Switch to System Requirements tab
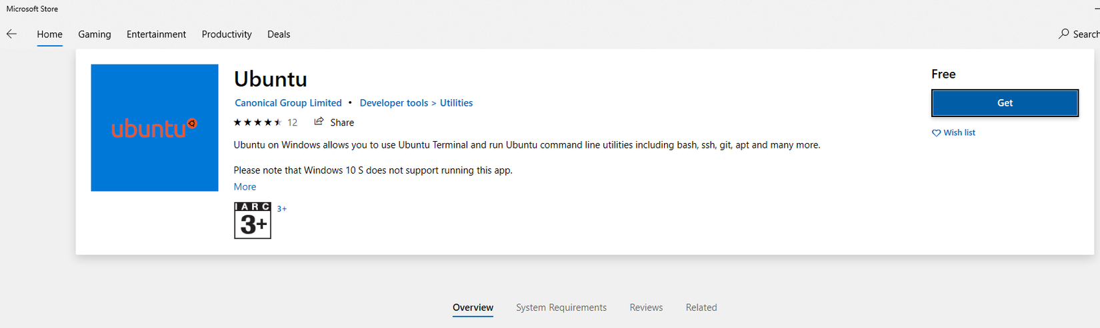The height and width of the screenshot is (328, 1100). point(561,307)
